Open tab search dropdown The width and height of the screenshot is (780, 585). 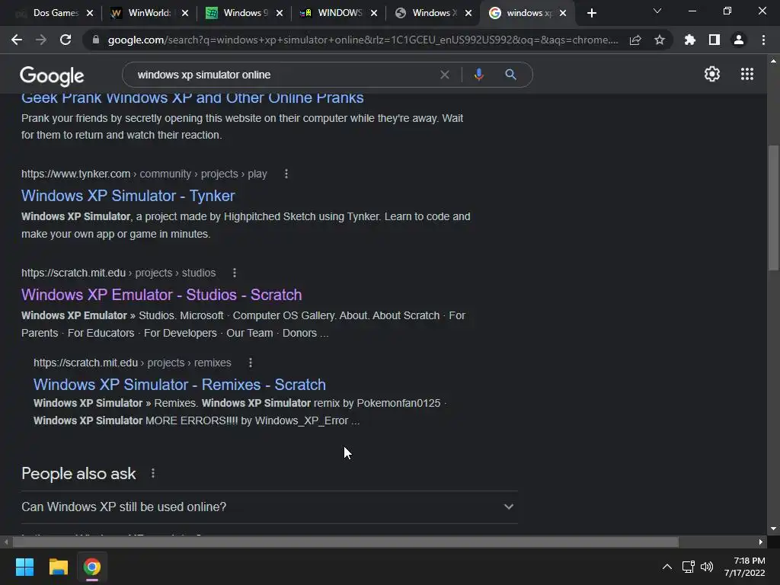coord(657,11)
